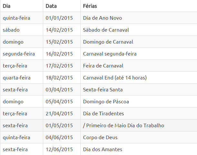Click 'Primeiro de Maio Dia do Trabalho'
The height and width of the screenshot is (155, 197).
tap(125, 126)
